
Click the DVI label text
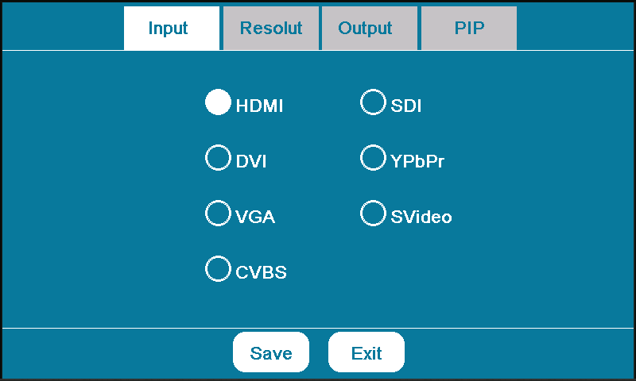(251, 162)
